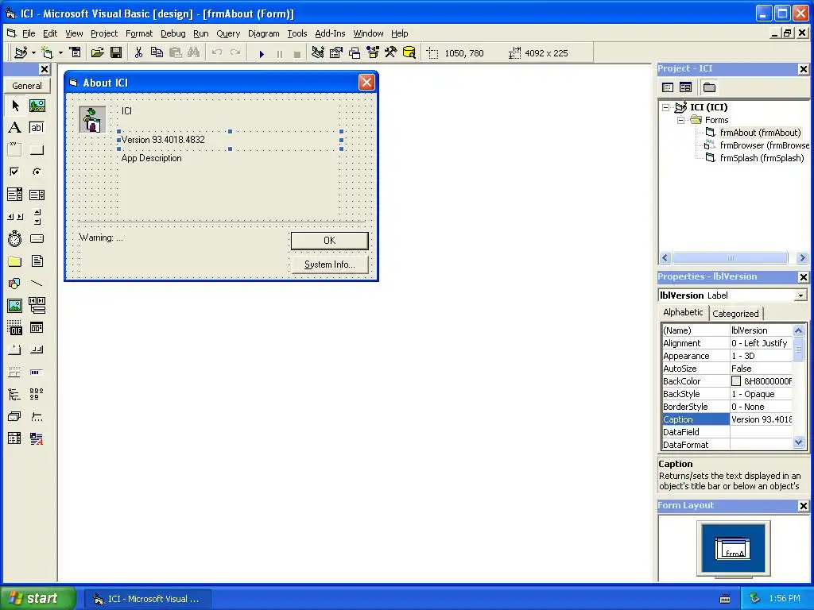Open Add Standard EXE Project dropdown arrow
The width and height of the screenshot is (814, 610).
pos(33,52)
